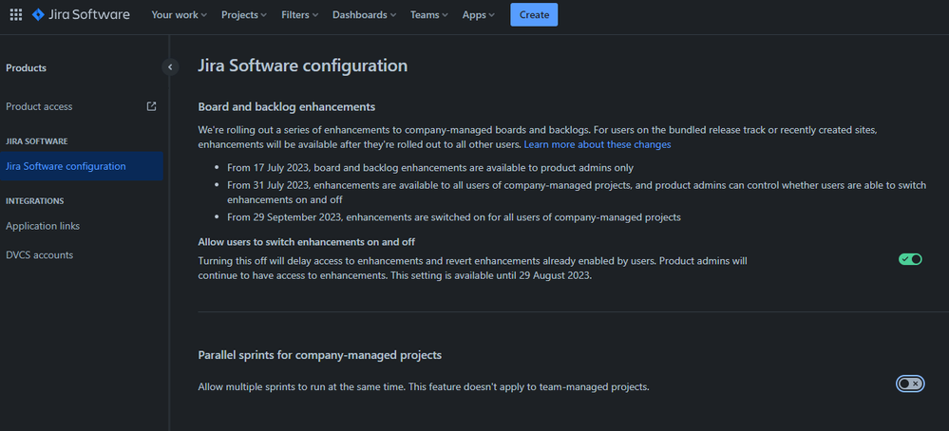
Task: Open the app switcher grid icon
Action: (x=15, y=15)
